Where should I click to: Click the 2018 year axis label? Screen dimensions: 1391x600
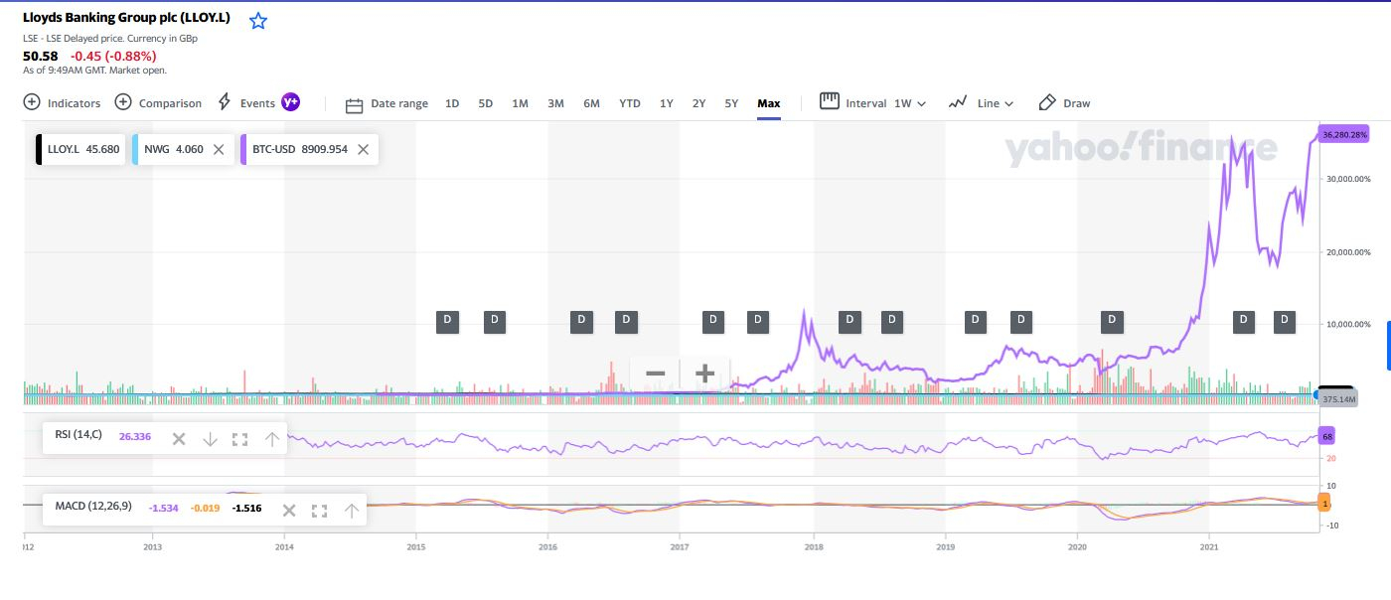(x=814, y=546)
